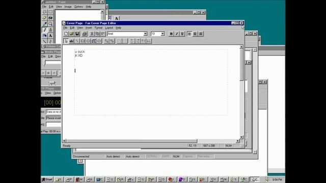Viewport: 326px width, 183px height.
Task: Click the 'jk XD' text line
Action: 78,55
